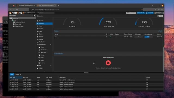
Task: Click the Memory usage bar for pve
Action: [148, 37]
